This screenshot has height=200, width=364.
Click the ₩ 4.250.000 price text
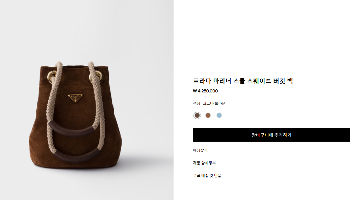[205, 91]
